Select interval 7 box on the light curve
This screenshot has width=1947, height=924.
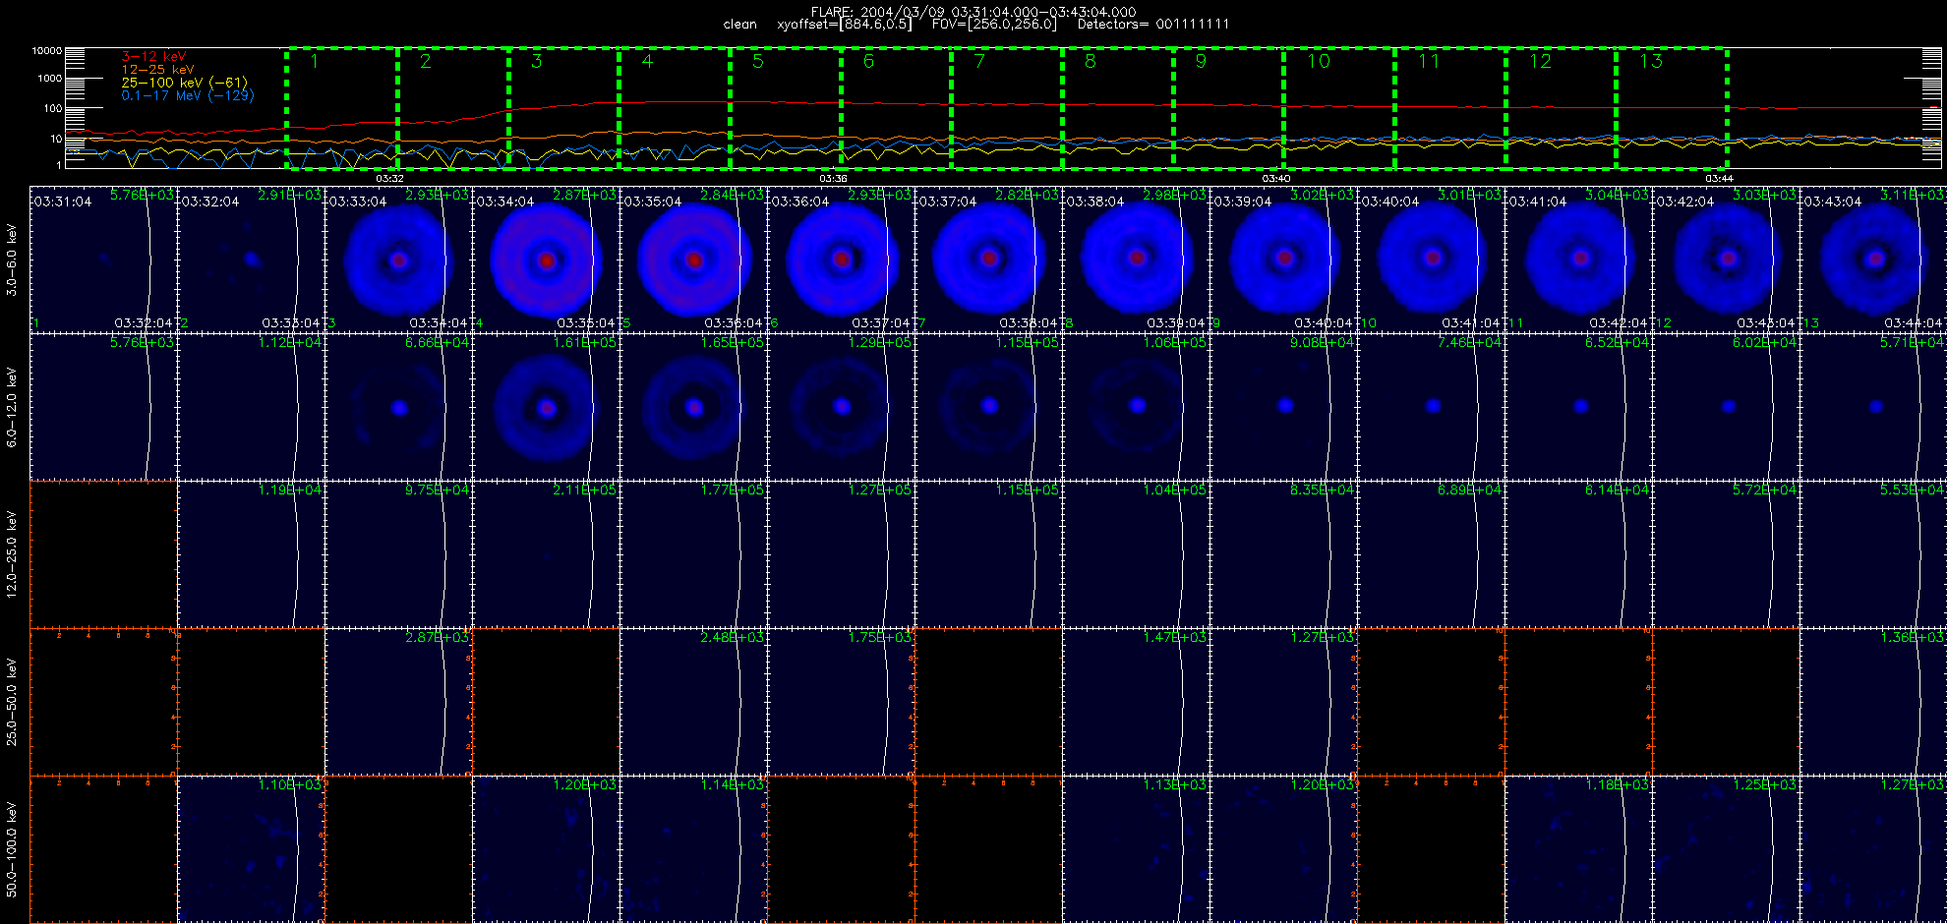1007,108
